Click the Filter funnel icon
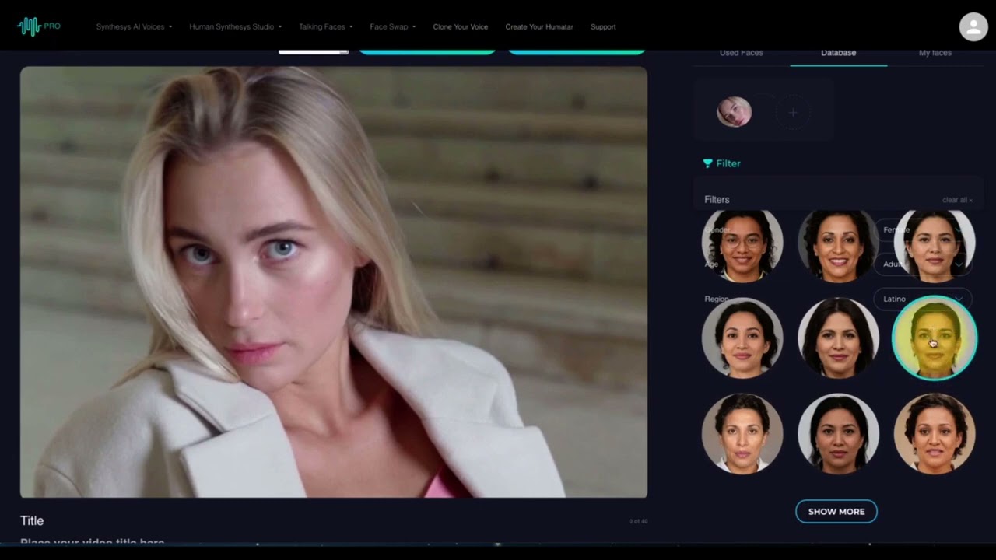The height and width of the screenshot is (560, 996). 707,163
